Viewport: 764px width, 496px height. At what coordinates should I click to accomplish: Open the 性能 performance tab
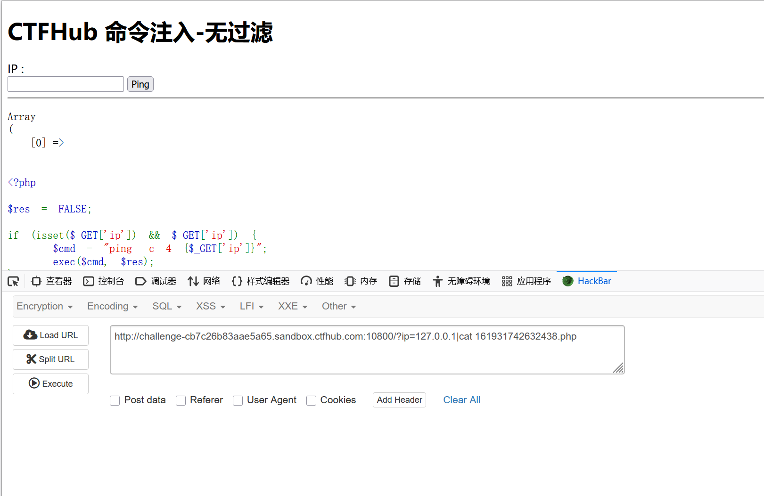(x=317, y=281)
